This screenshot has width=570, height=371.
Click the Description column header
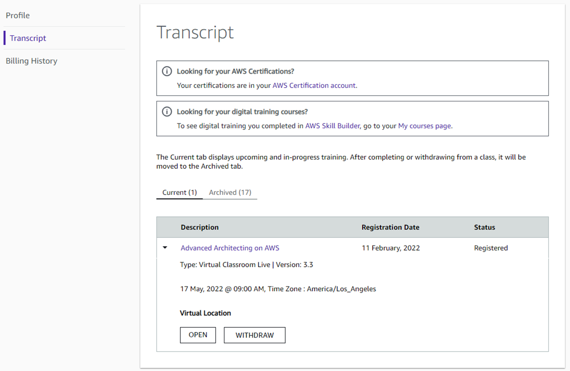tap(200, 227)
